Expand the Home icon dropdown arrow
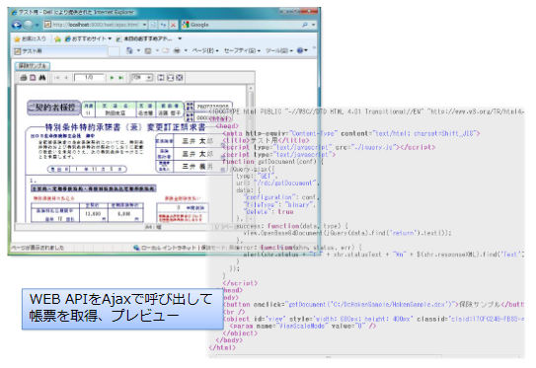Viewport: 536px width, 368px height. pyautogui.click(x=138, y=50)
